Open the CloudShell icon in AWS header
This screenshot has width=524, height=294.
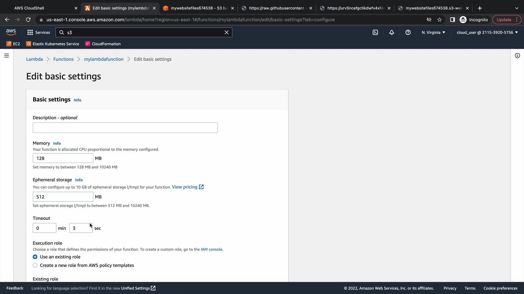pos(375,32)
